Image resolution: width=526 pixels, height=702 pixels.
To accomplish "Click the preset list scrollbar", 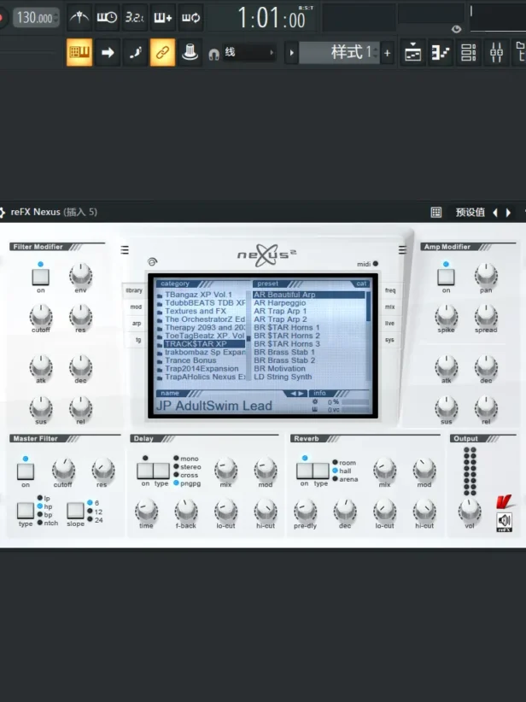I will (368, 336).
